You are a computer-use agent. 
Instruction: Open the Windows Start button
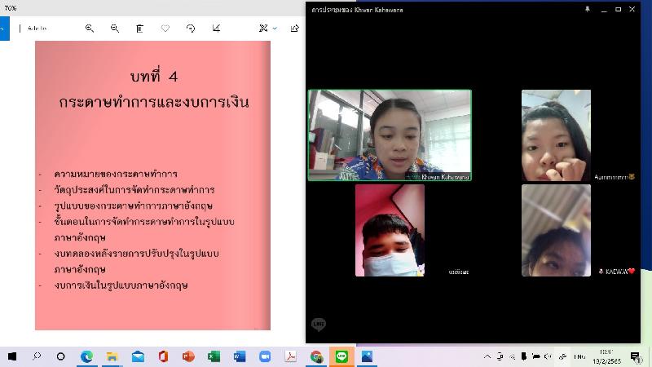tap(12, 356)
